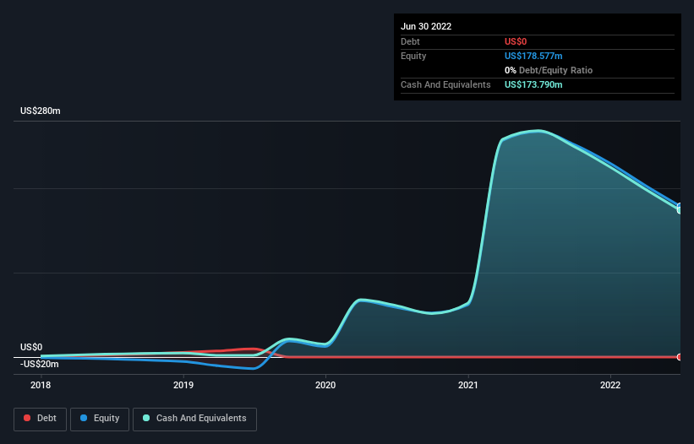Click the 2018 x-axis label
Screen dimensions: 694x444
pyautogui.click(x=41, y=385)
